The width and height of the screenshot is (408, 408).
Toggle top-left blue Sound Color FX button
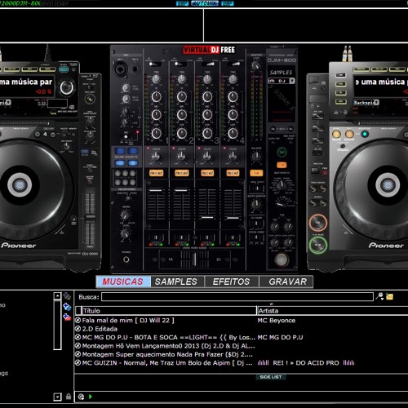120,151
